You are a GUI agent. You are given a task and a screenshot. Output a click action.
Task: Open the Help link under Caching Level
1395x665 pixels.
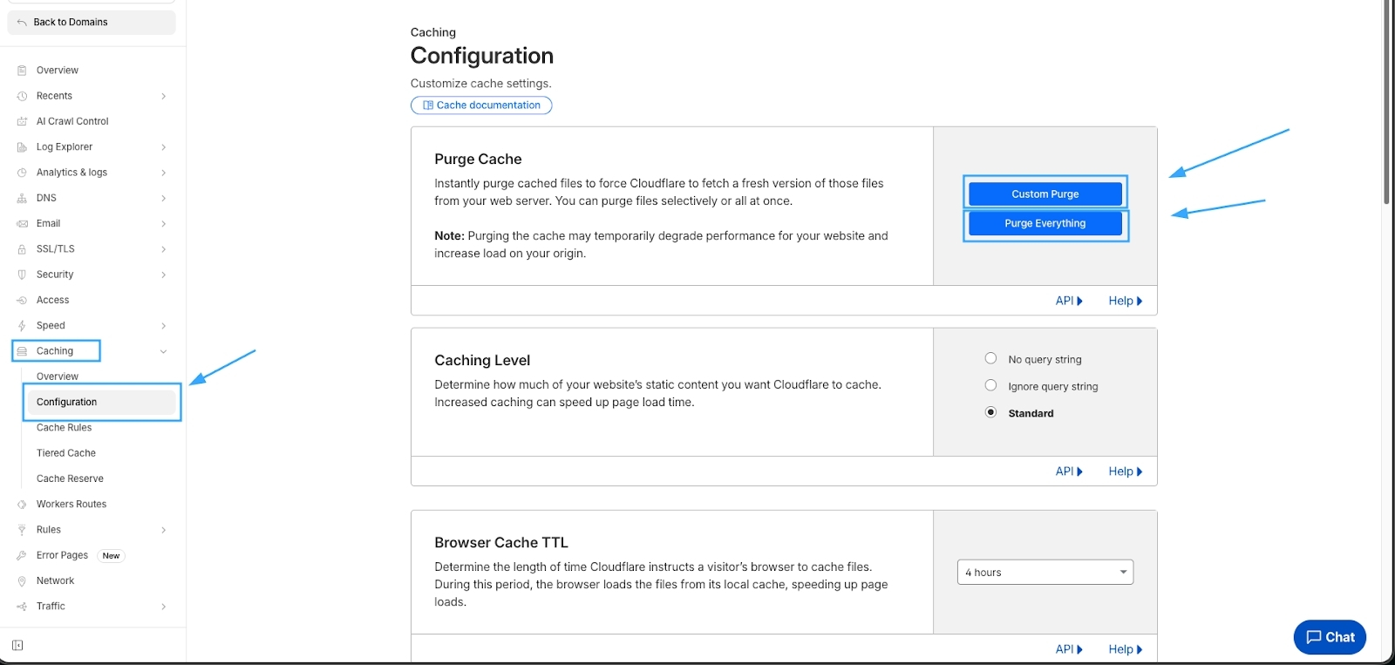click(1126, 472)
